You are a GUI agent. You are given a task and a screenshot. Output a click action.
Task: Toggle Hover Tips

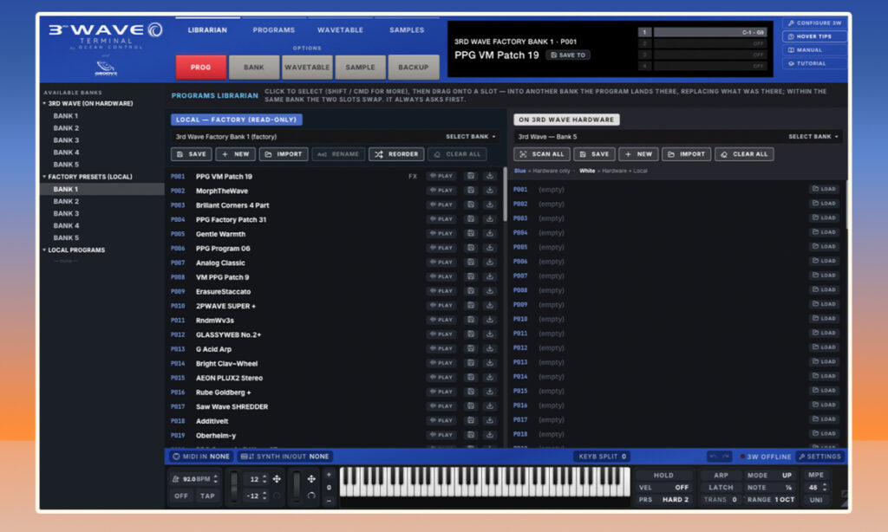814,36
